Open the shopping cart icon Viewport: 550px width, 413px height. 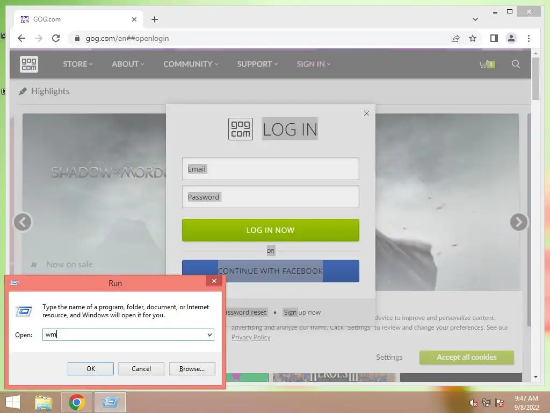tap(487, 65)
